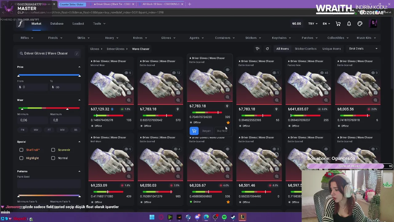This screenshot has height=222, width=394.
Task: Go to the Database tab
Action: (57, 24)
